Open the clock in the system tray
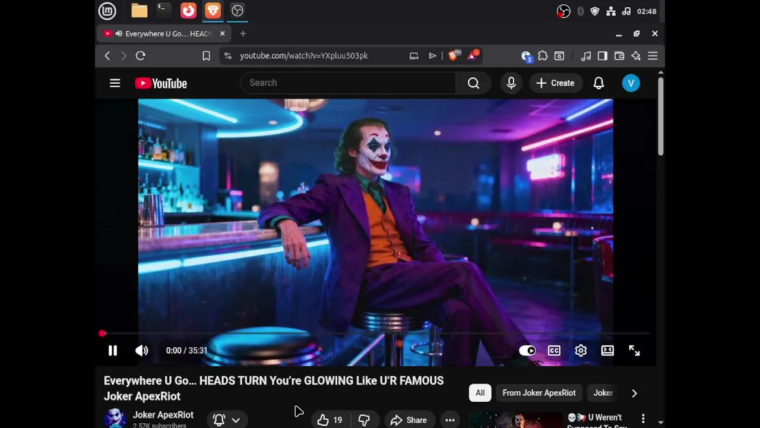The image size is (760, 428). tap(646, 11)
